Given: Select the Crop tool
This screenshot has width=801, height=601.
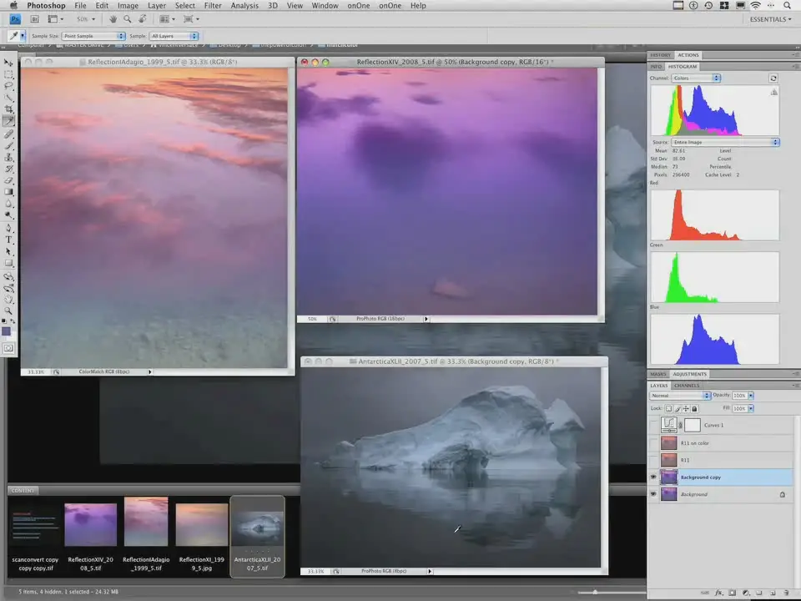Looking at the screenshot, I should (x=8, y=109).
